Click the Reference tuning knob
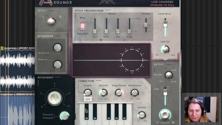The height and width of the screenshot is (125, 222). click(135, 93)
